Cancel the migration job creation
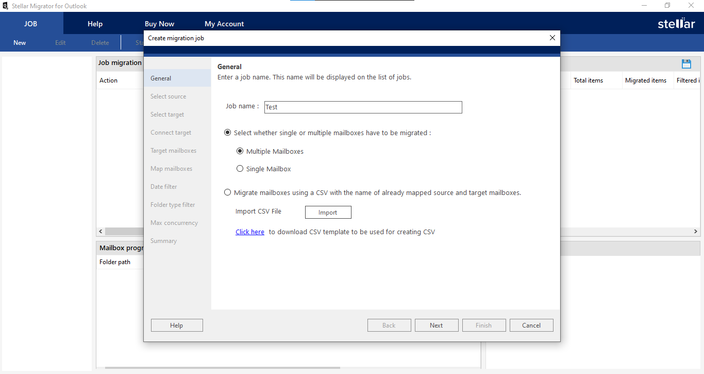Image resolution: width=704 pixels, height=374 pixels. 531,325
